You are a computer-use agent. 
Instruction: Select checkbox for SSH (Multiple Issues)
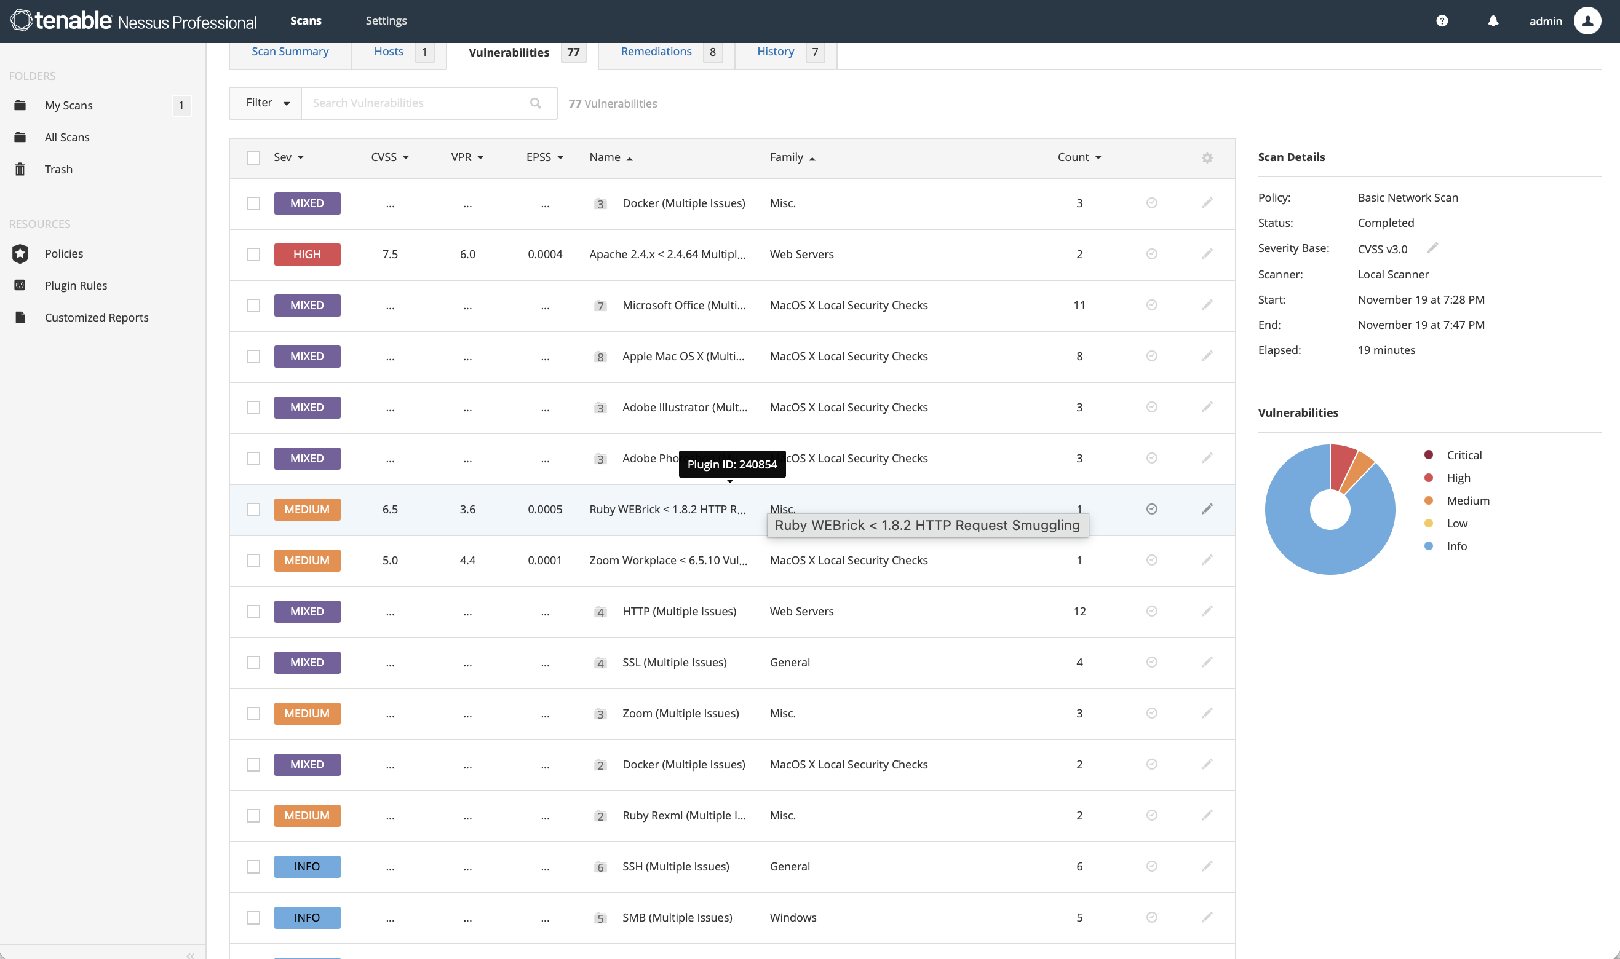253,867
